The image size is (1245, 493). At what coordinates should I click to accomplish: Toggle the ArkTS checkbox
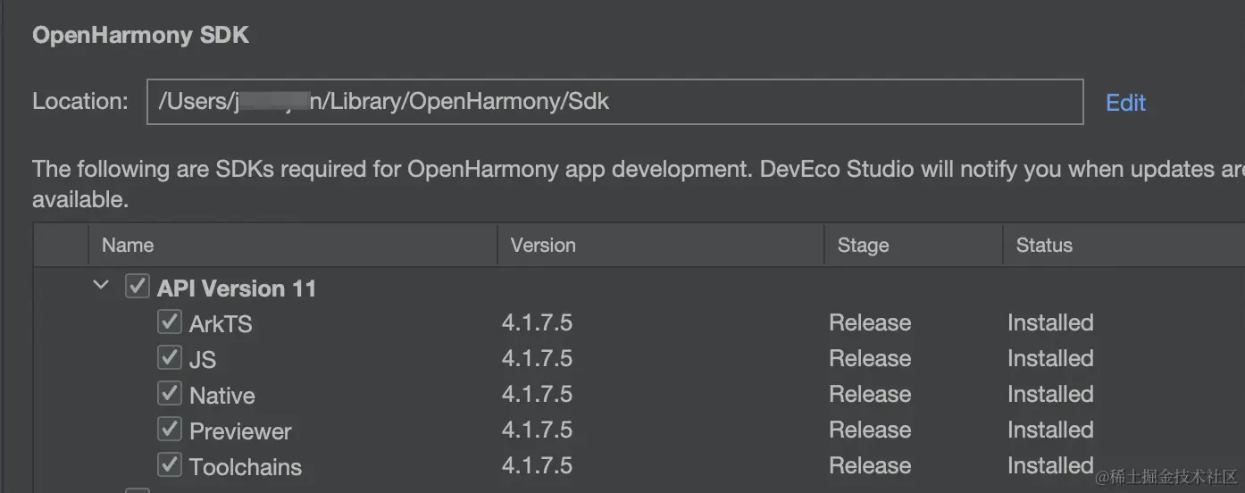169,322
